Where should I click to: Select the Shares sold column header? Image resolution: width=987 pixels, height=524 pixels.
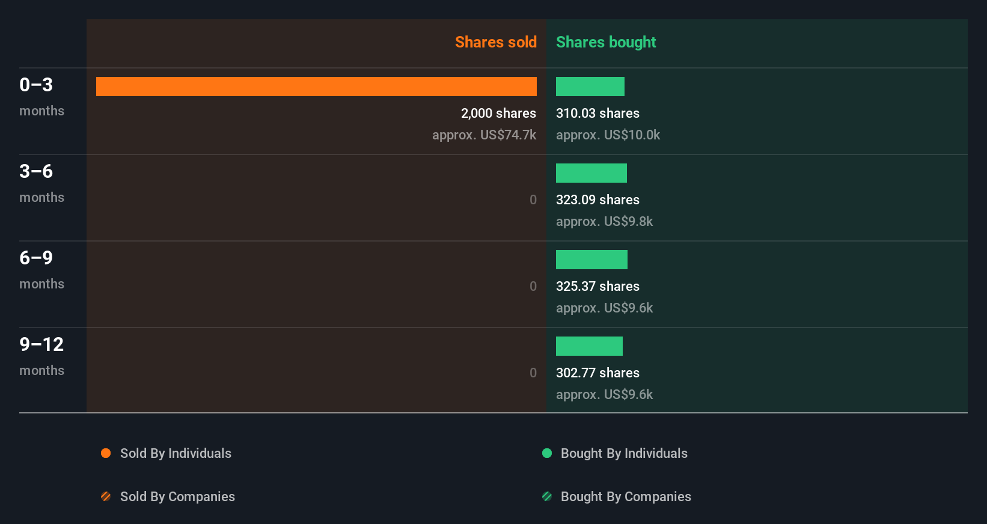[x=496, y=42]
